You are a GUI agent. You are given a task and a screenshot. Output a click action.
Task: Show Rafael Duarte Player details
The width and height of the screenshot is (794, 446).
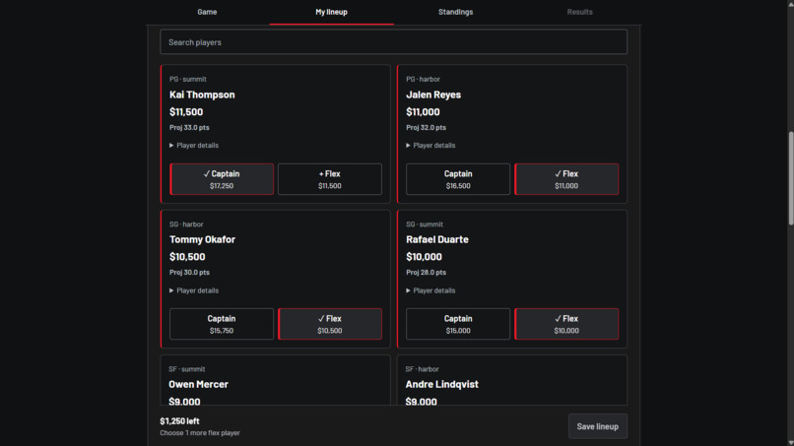point(430,290)
